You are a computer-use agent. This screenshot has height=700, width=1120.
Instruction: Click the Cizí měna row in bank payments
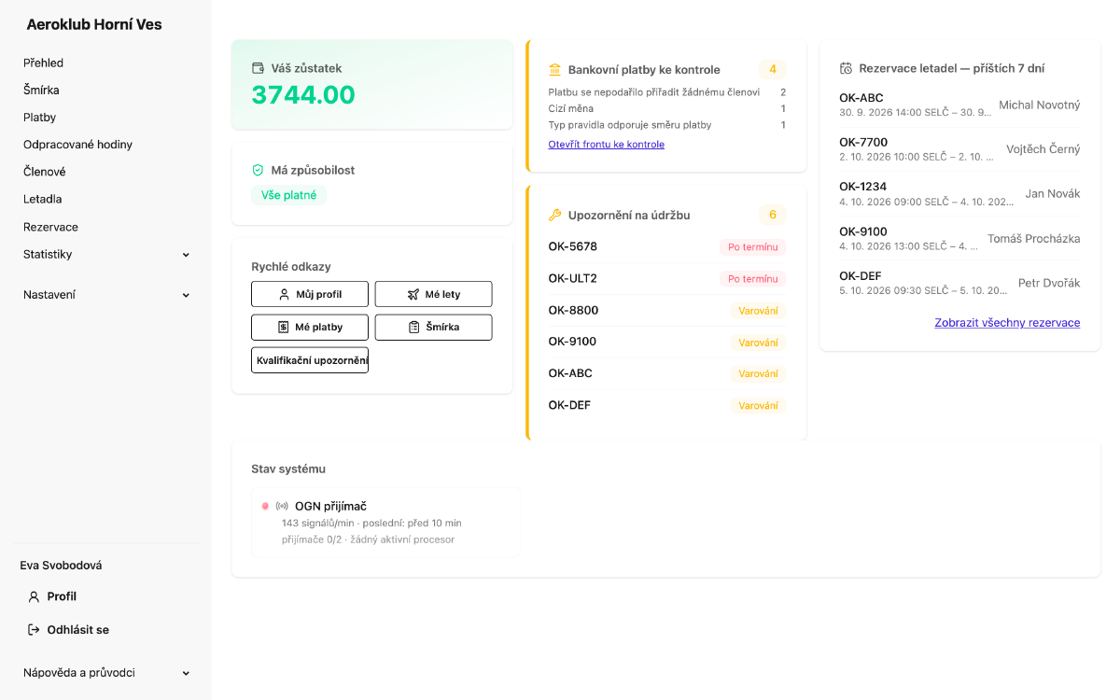(x=667, y=108)
